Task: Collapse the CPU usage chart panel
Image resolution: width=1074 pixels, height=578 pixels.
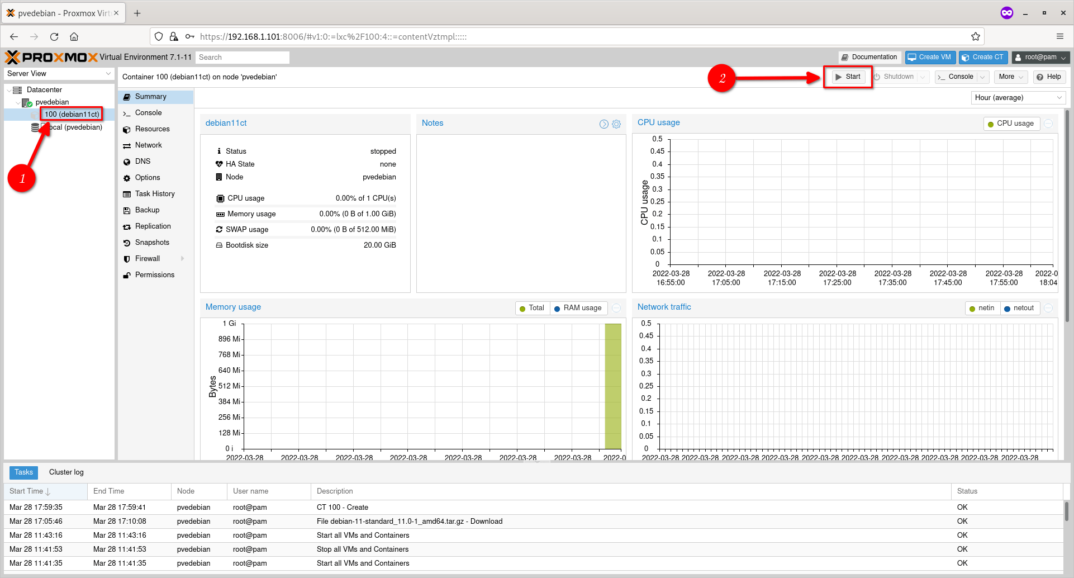Action: [1049, 124]
